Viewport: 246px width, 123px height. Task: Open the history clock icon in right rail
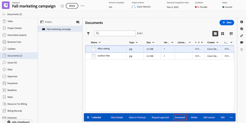tap(242, 50)
